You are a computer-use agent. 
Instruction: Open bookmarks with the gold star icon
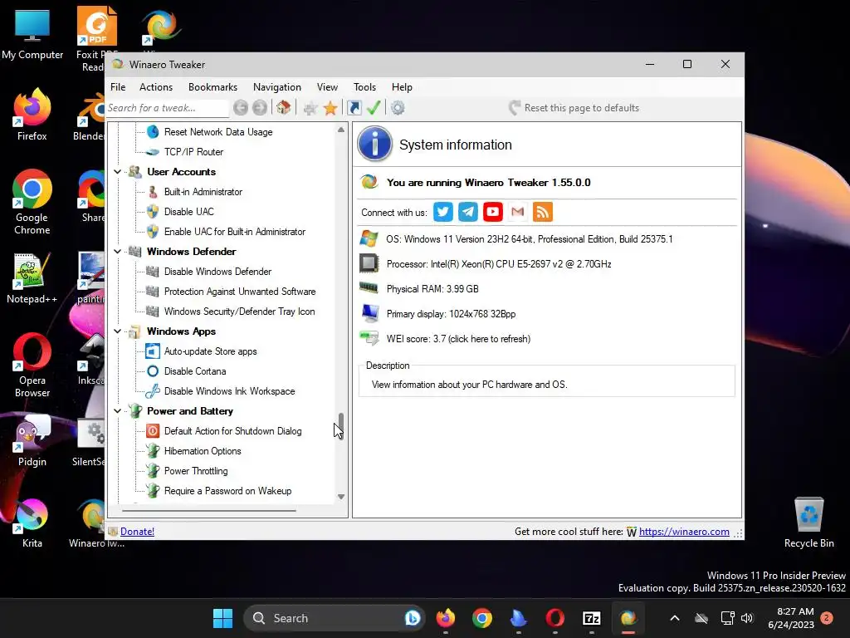(330, 108)
